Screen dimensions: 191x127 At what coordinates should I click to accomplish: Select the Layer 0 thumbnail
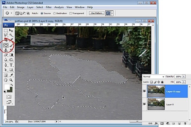pyautogui.click(x=156, y=104)
